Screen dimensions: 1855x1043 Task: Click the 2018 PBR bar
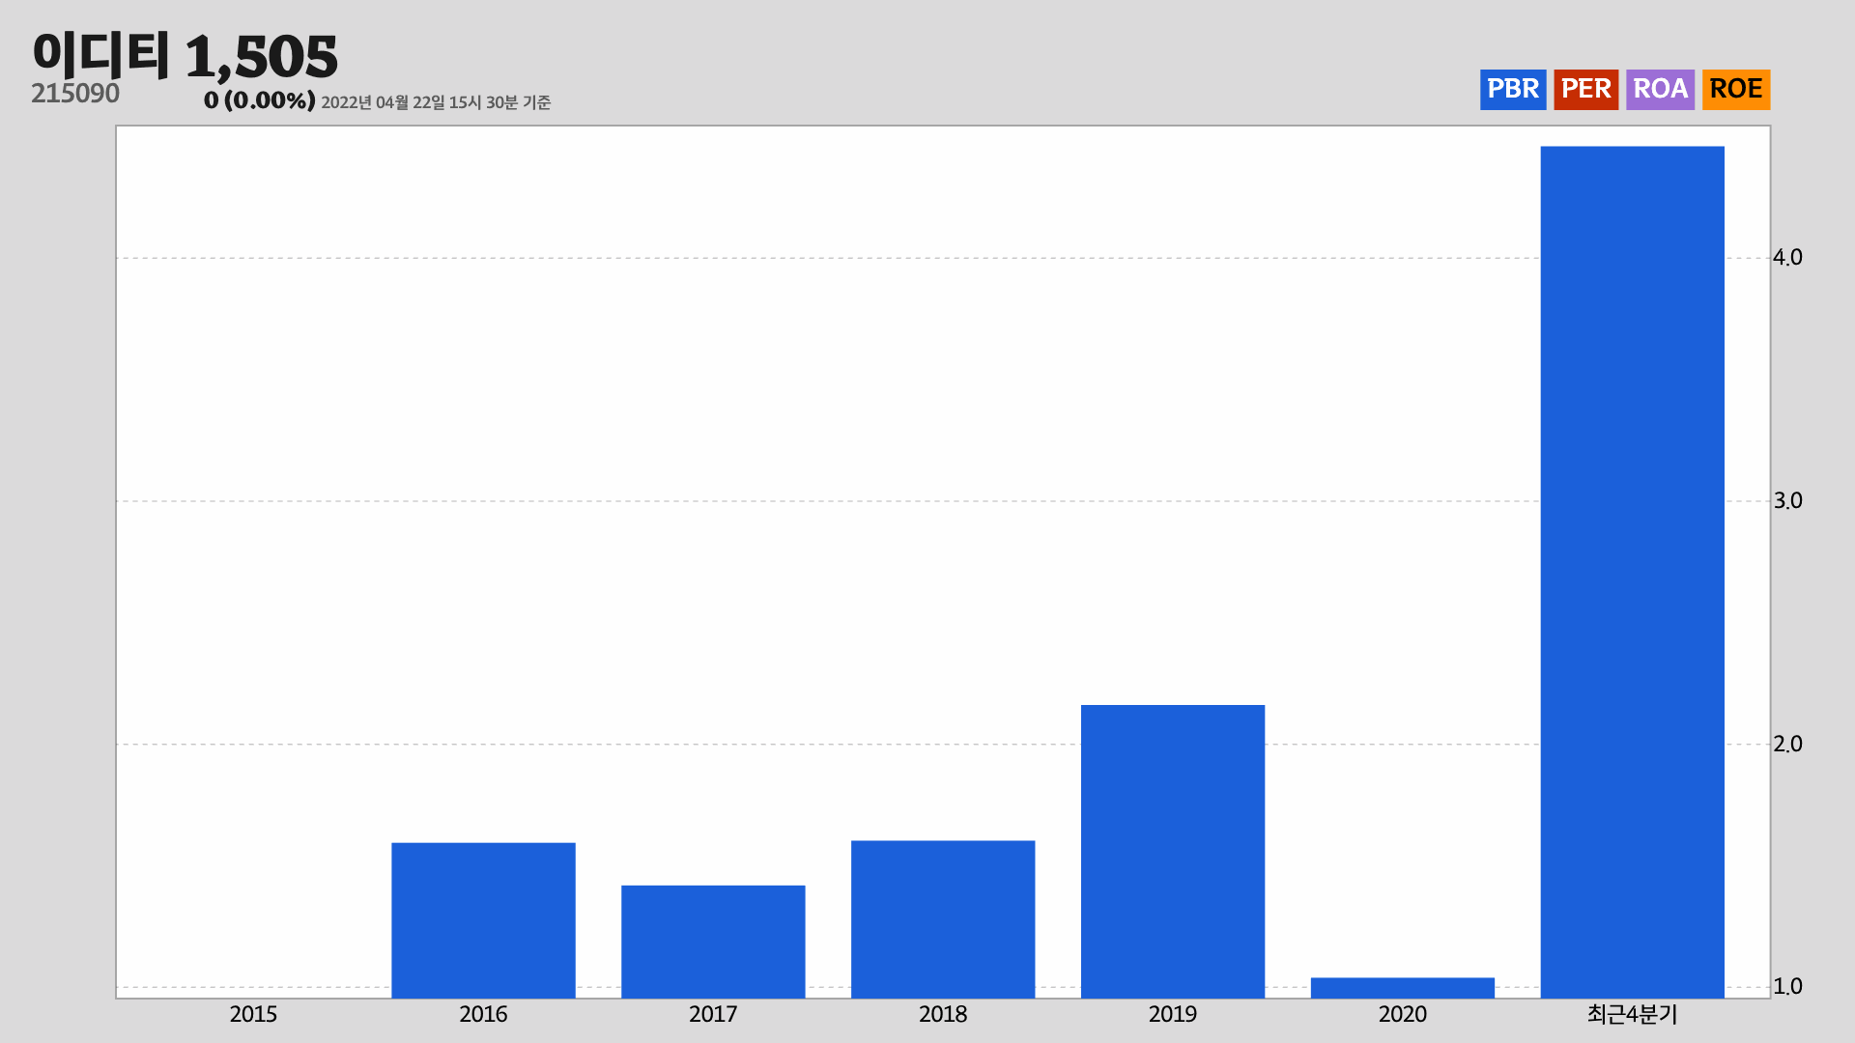[943, 919]
